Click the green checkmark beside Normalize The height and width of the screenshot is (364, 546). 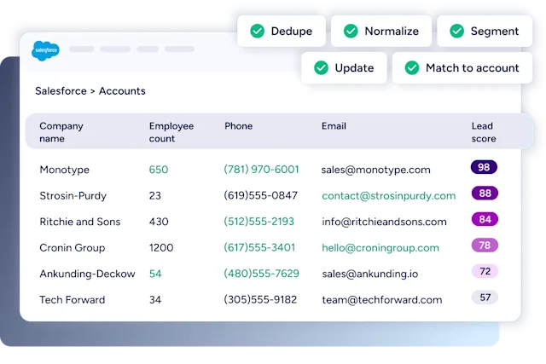pyautogui.click(x=351, y=31)
